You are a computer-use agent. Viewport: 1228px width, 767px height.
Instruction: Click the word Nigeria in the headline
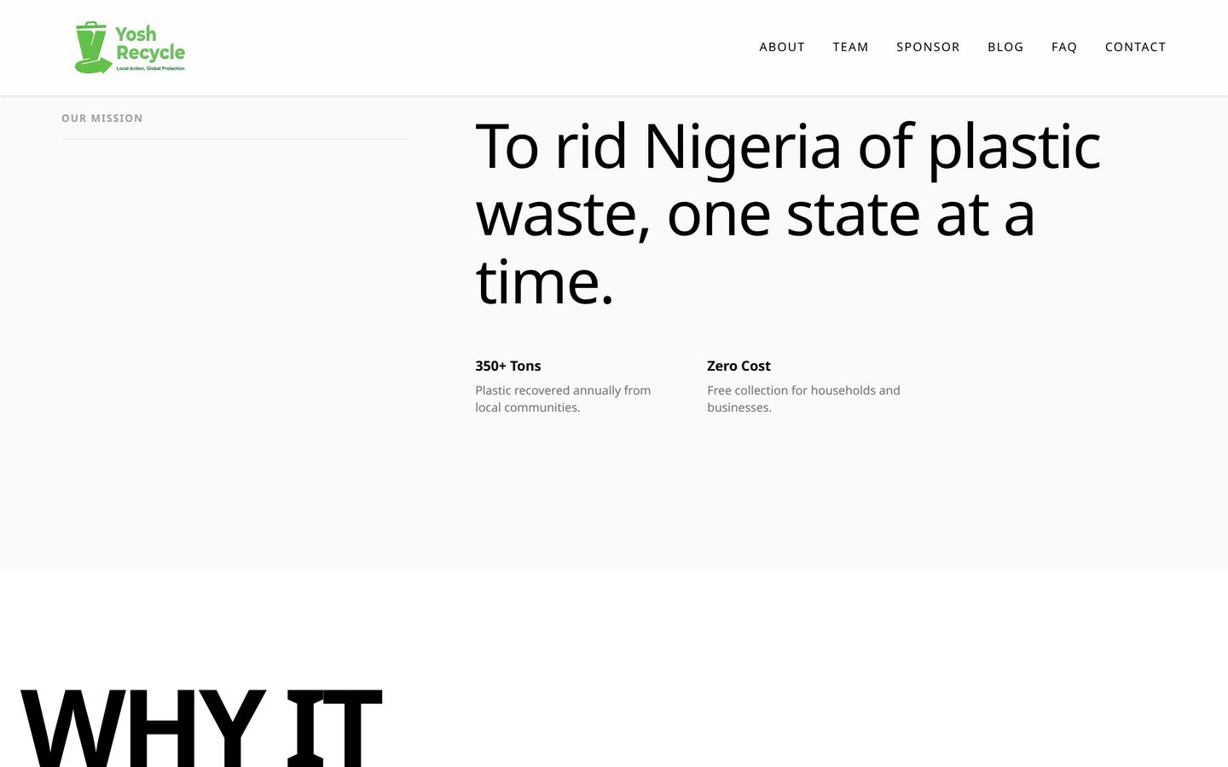(743, 146)
